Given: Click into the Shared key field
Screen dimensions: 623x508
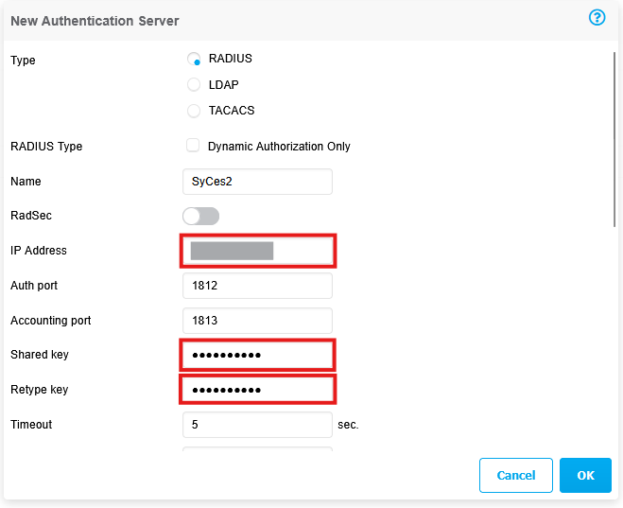Looking at the screenshot, I should click(257, 355).
